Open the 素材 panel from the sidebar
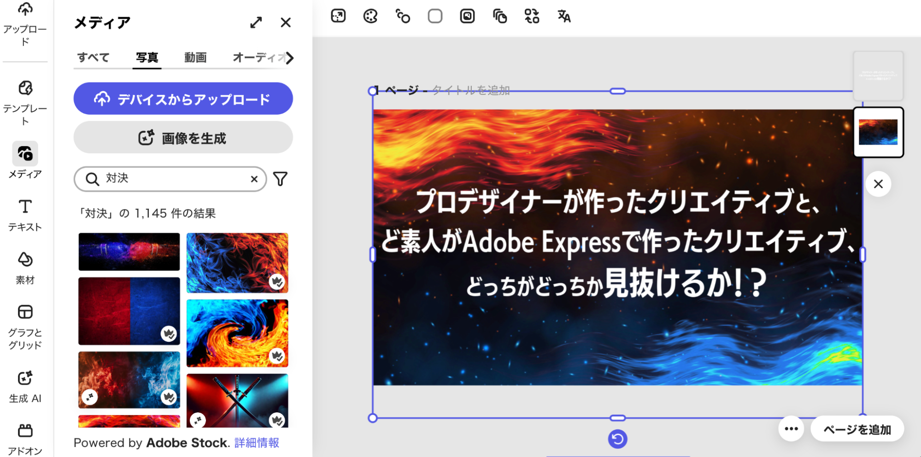This screenshot has height=457, width=921. pos(25,260)
